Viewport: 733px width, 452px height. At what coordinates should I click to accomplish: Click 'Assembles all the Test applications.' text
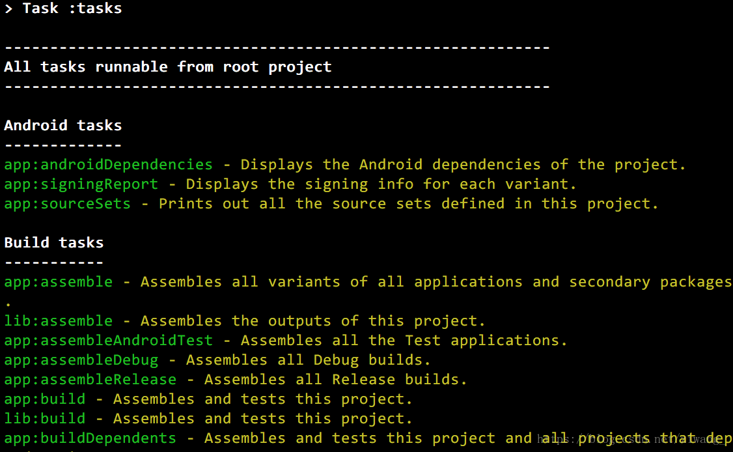click(x=404, y=341)
